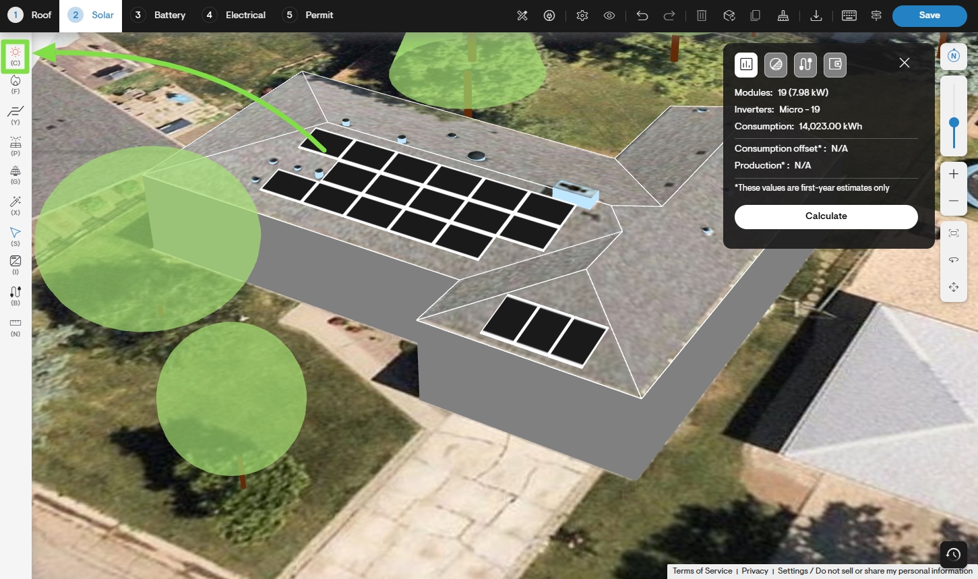Select the sun tool labeled (C)
978x579 pixels.
(x=16, y=55)
